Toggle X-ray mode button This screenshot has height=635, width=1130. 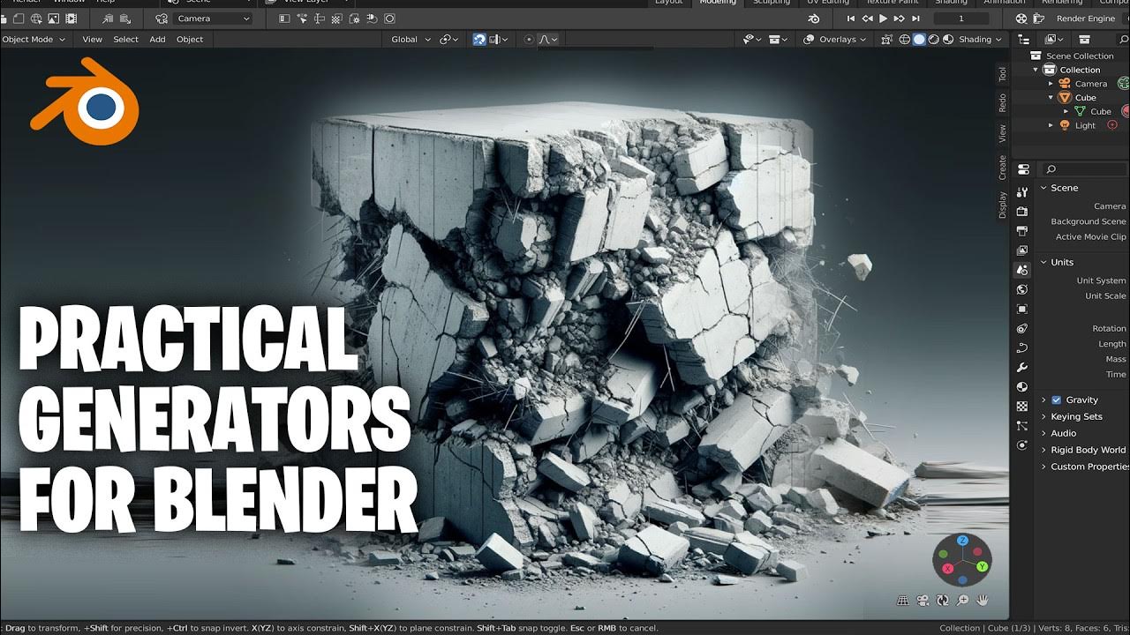coord(887,40)
